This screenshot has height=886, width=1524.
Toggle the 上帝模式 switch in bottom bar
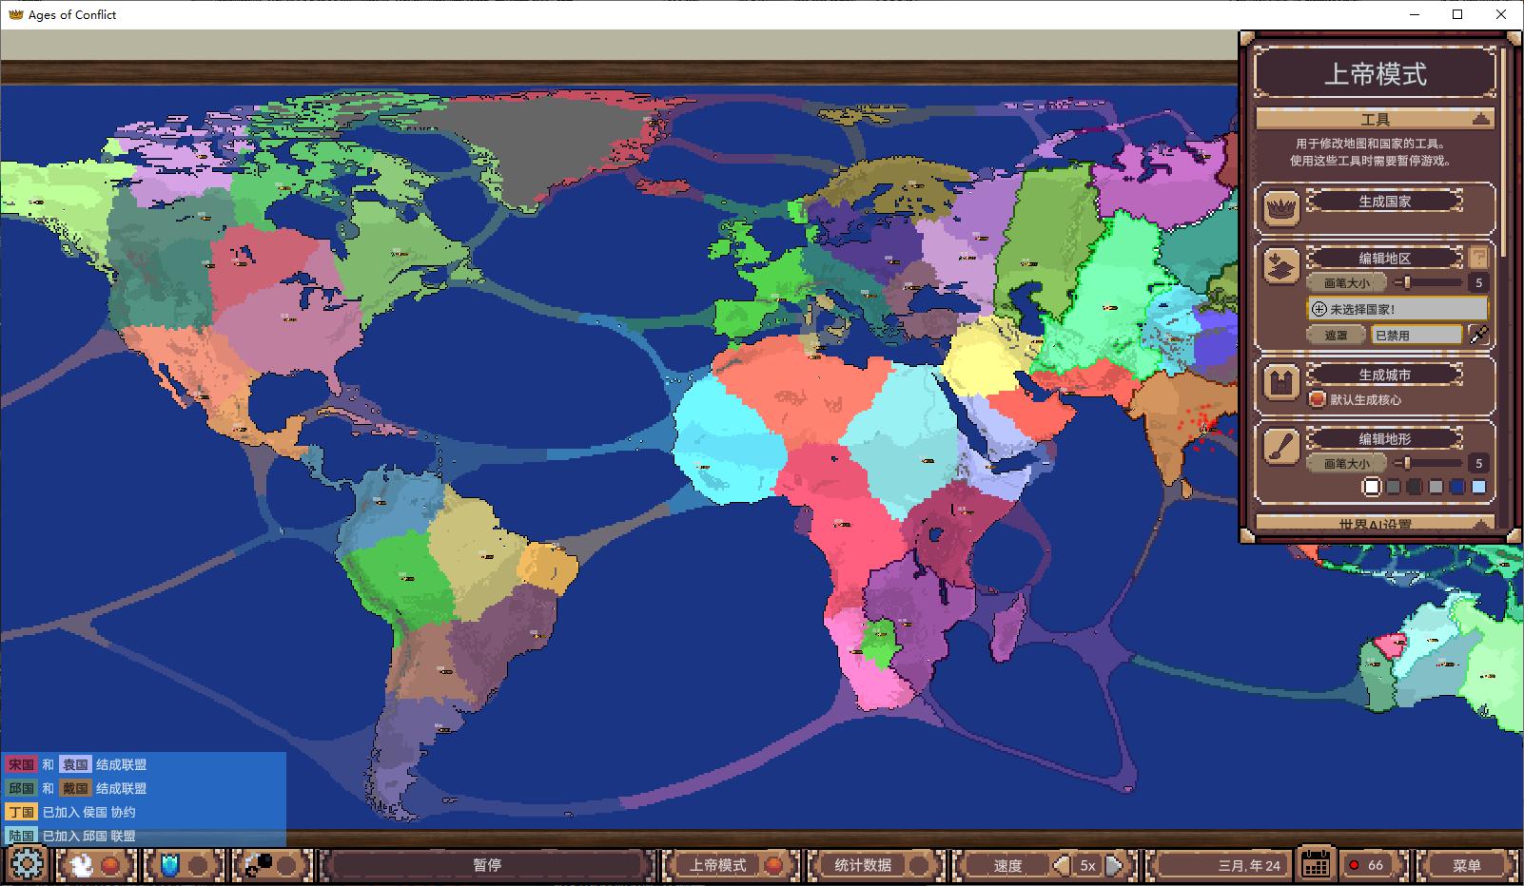point(772,865)
